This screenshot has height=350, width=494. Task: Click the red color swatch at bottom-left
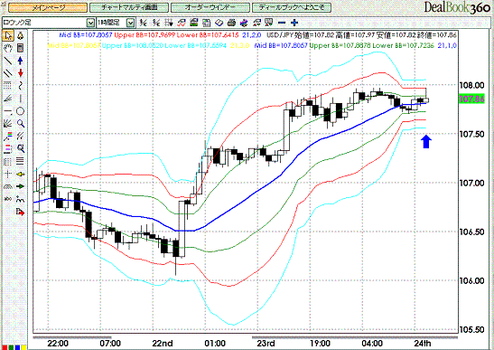click(5, 347)
